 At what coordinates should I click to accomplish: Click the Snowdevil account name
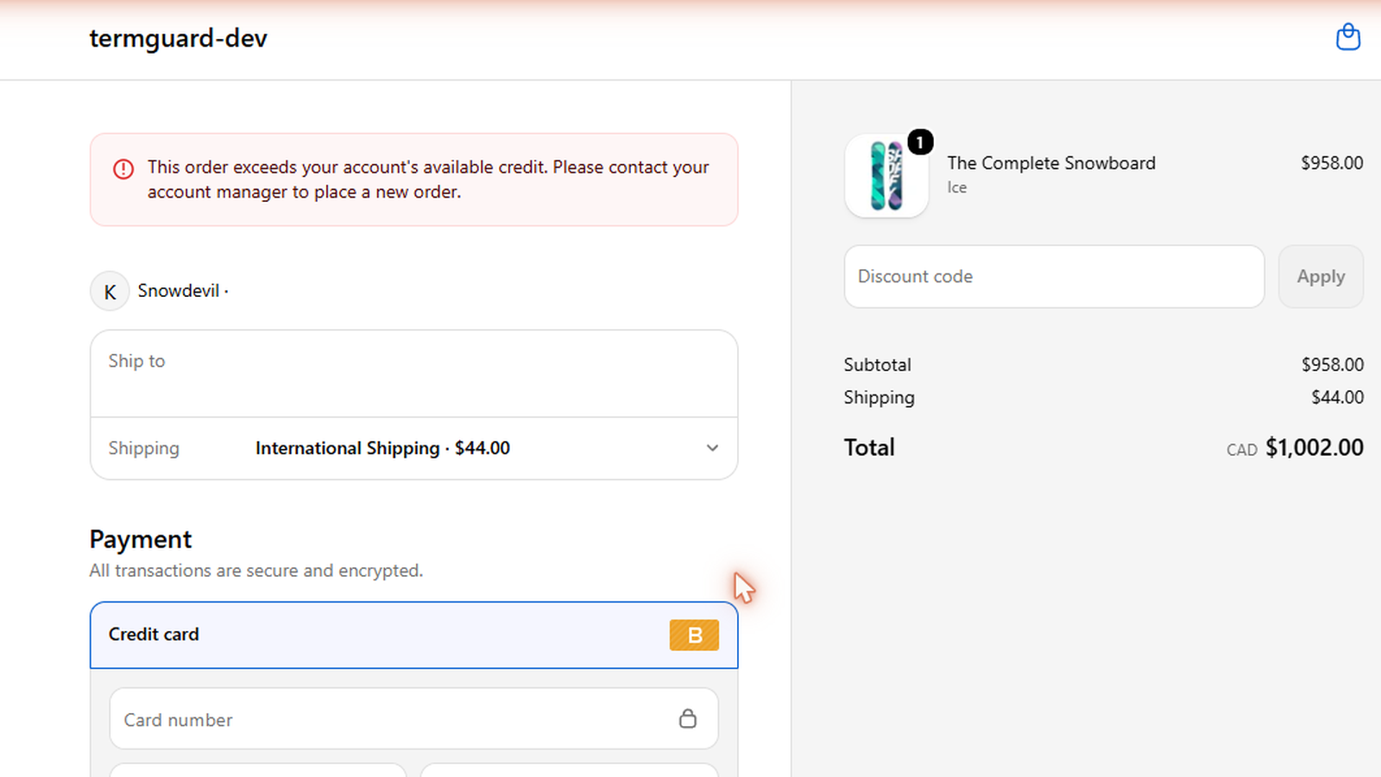[x=179, y=291]
